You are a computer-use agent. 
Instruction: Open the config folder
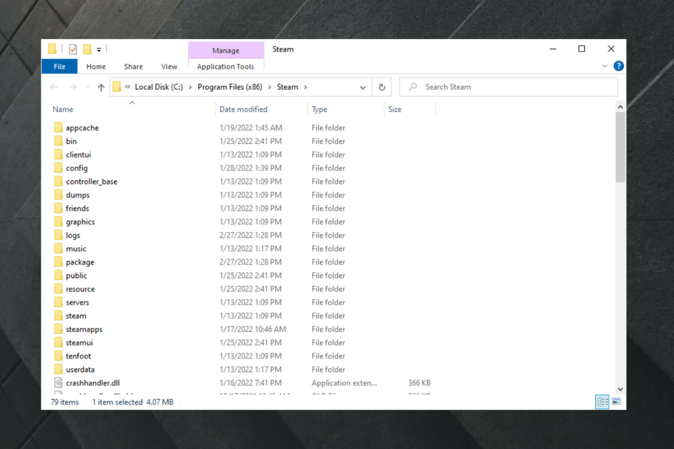click(76, 168)
